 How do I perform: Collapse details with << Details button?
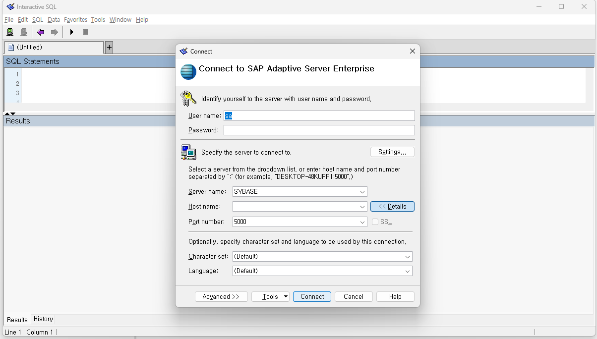pyautogui.click(x=392, y=207)
